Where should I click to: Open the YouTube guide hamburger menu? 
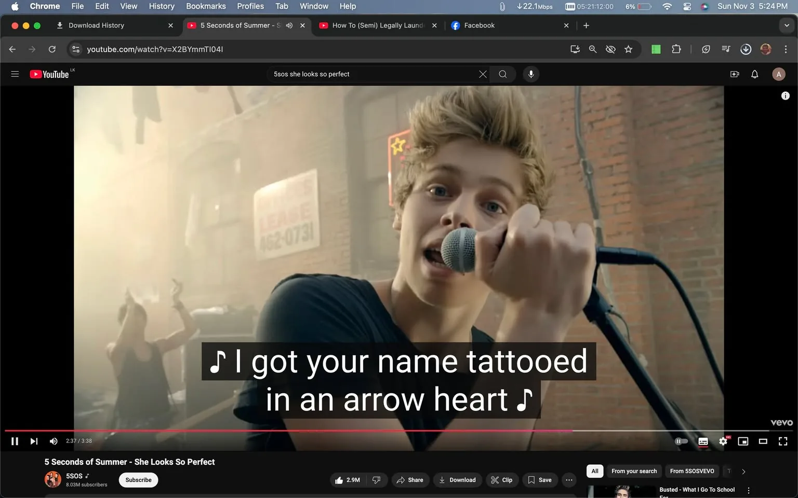coord(15,74)
